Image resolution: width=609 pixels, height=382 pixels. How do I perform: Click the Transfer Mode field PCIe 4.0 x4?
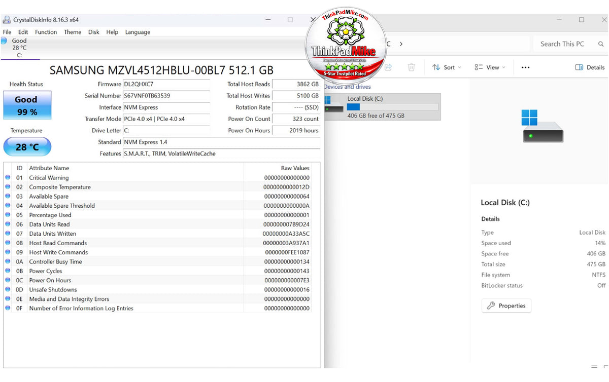point(166,119)
